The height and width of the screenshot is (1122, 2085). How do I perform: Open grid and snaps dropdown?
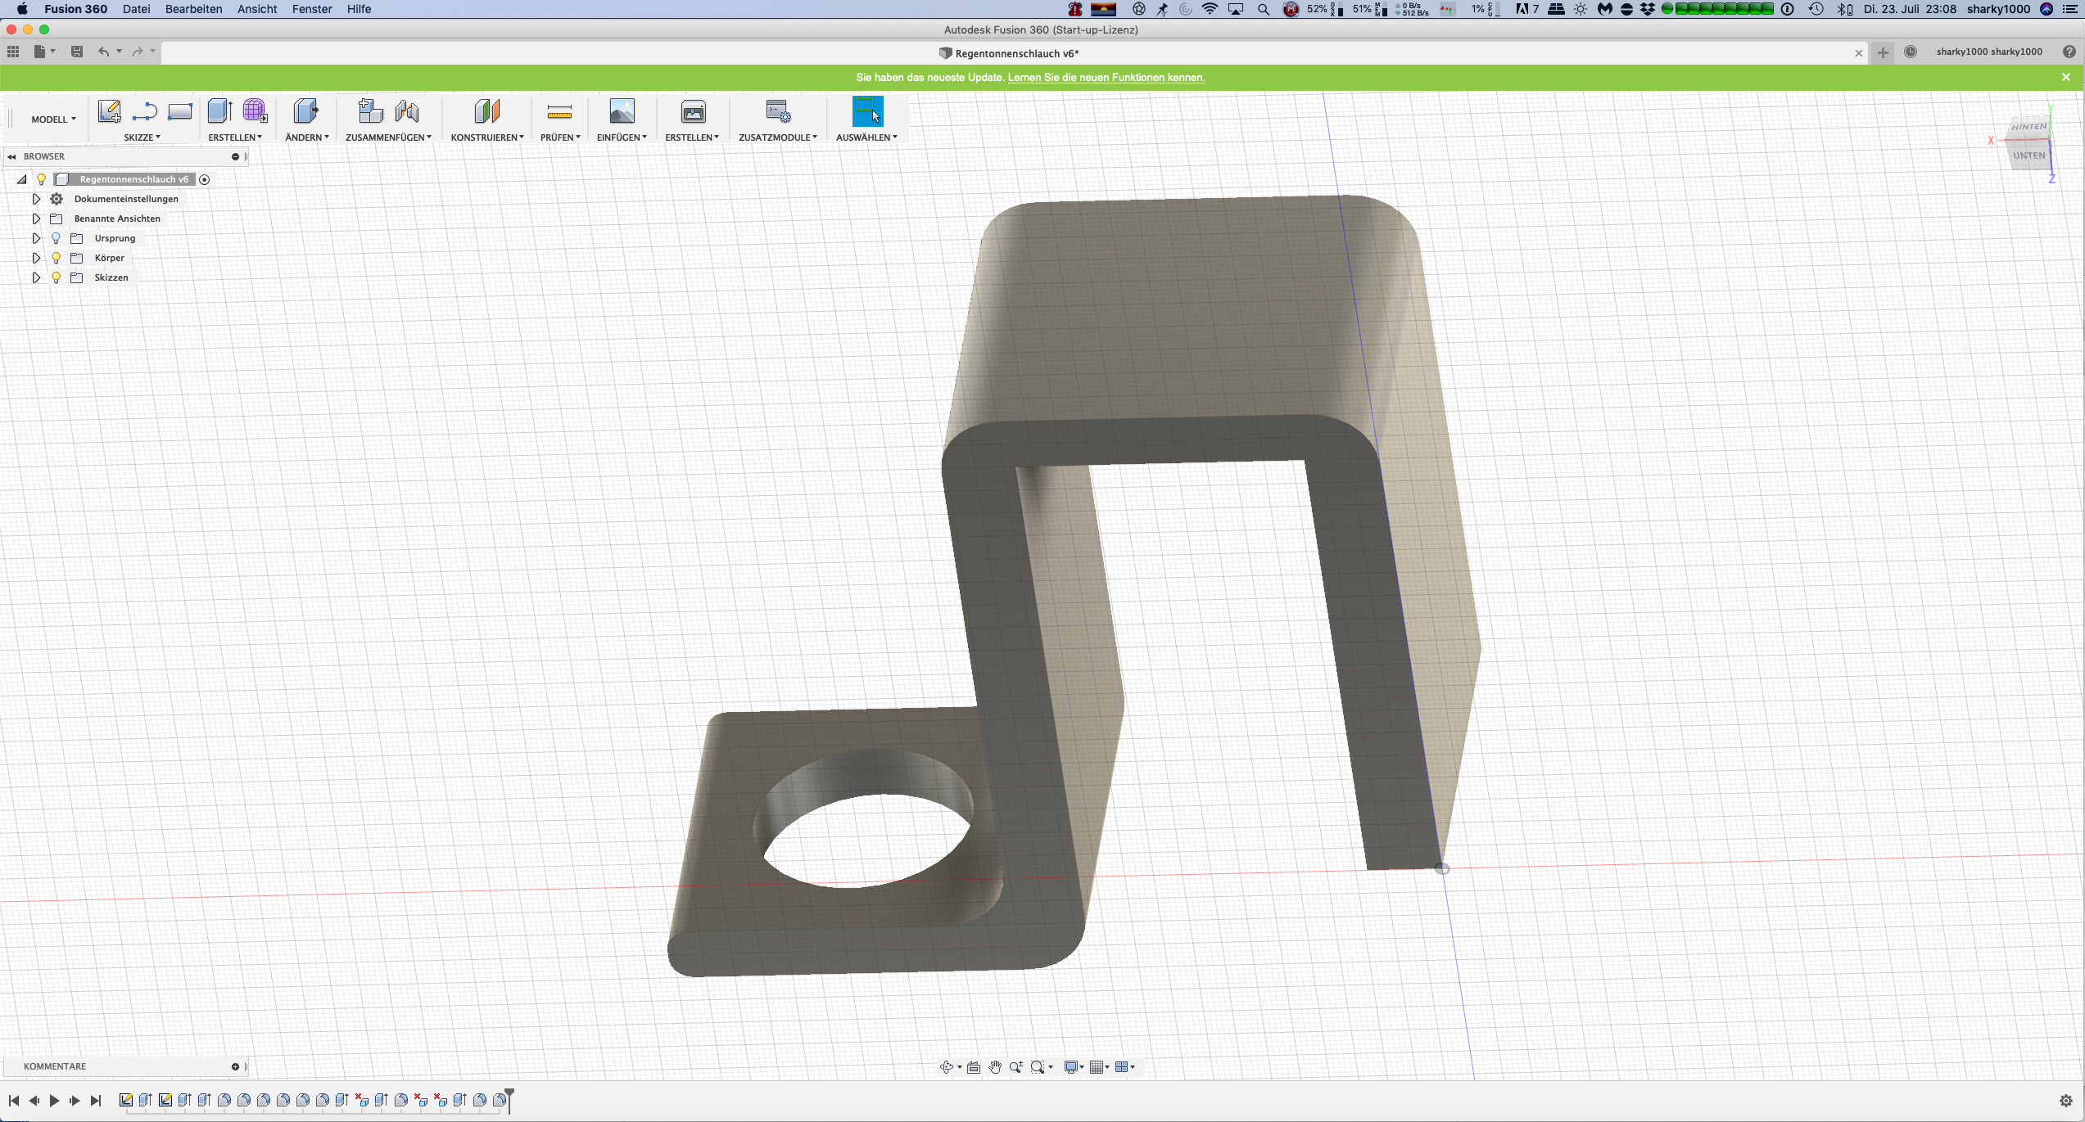1099,1066
